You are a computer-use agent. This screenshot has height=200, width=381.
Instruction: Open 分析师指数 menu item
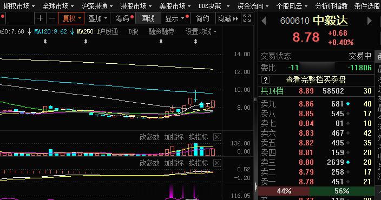pos(331,6)
